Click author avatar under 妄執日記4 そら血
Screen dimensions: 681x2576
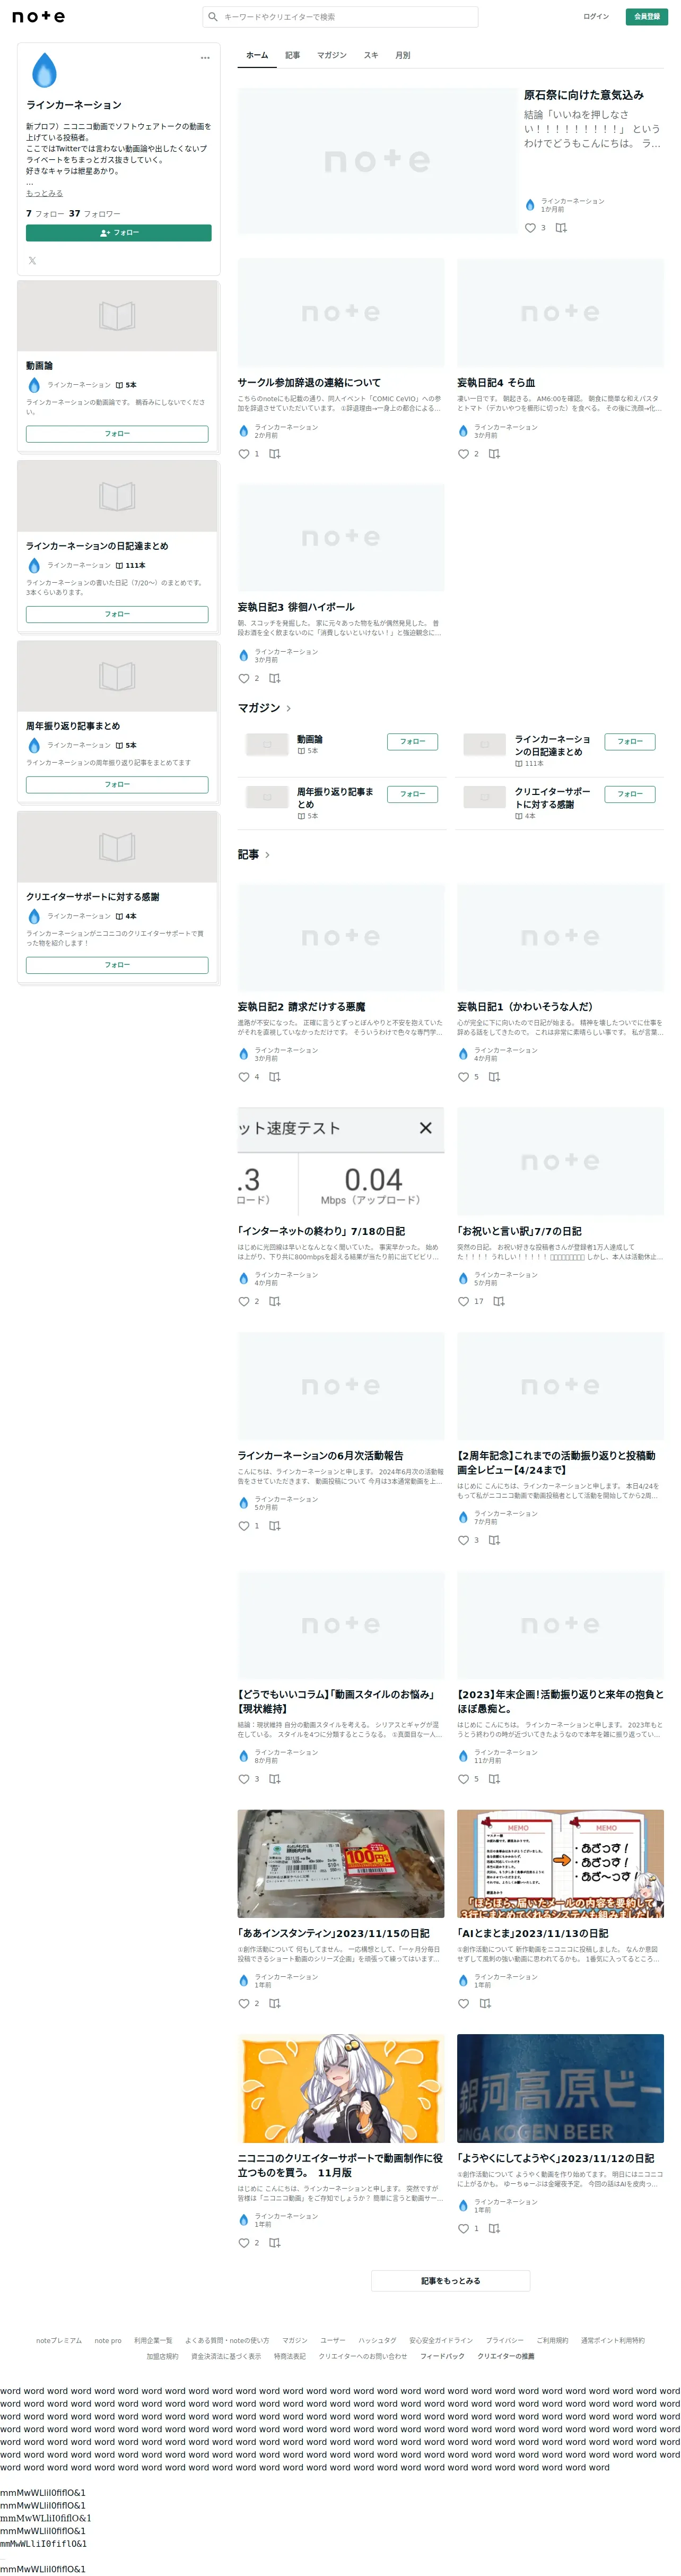[x=463, y=431]
